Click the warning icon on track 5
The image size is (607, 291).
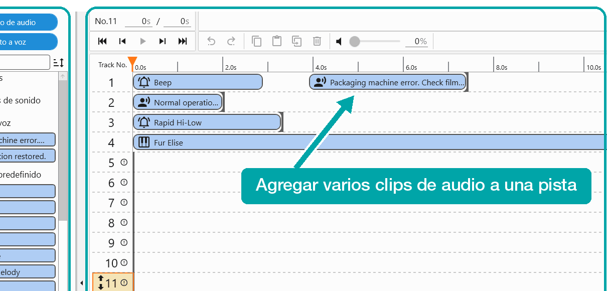pyautogui.click(x=124, y=163)
